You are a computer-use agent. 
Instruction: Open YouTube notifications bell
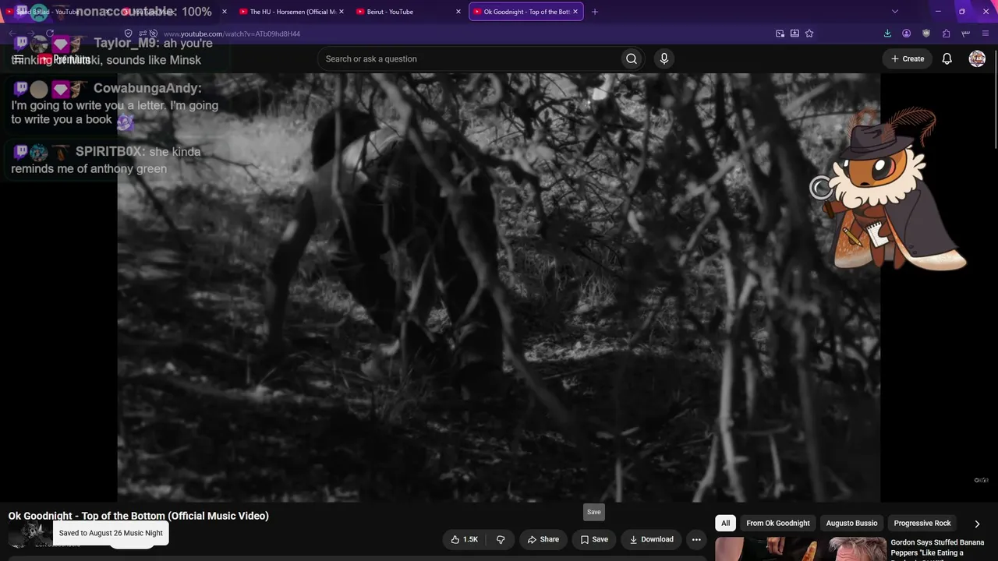(x=947, y=58)
